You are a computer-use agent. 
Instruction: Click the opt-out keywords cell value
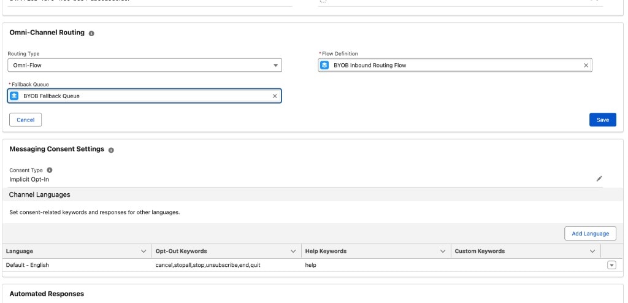coord(208,265)
